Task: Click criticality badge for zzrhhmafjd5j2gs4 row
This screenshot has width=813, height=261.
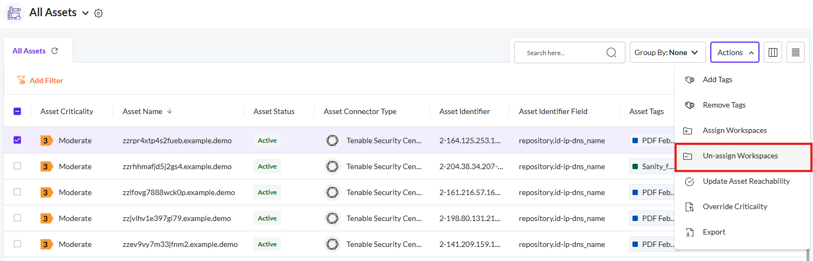Action: 46,166
